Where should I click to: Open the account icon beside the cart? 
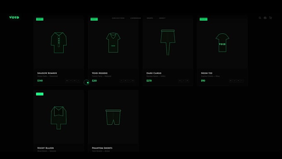click(265, 18)
